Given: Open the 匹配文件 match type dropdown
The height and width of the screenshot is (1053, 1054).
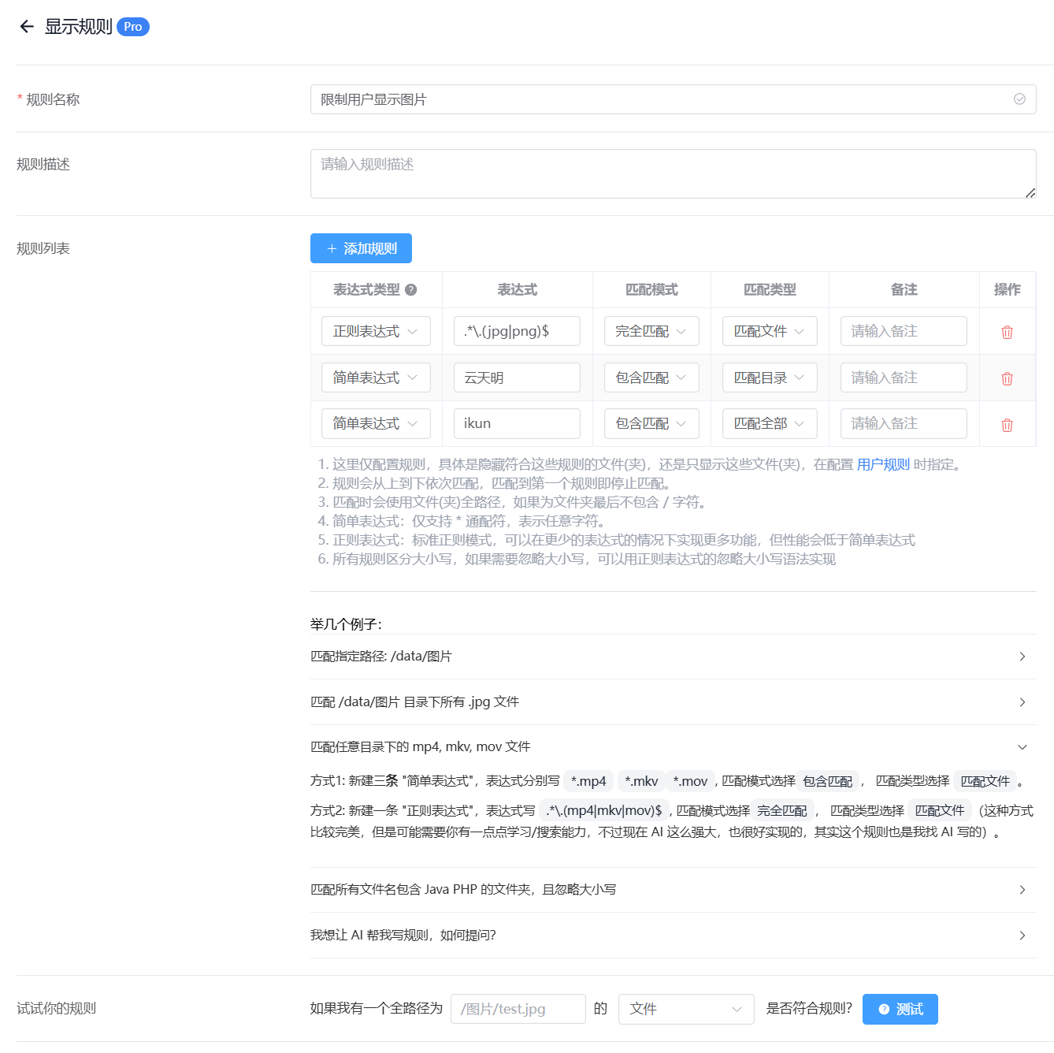Looking at the screenshot, I should (770, 331).
